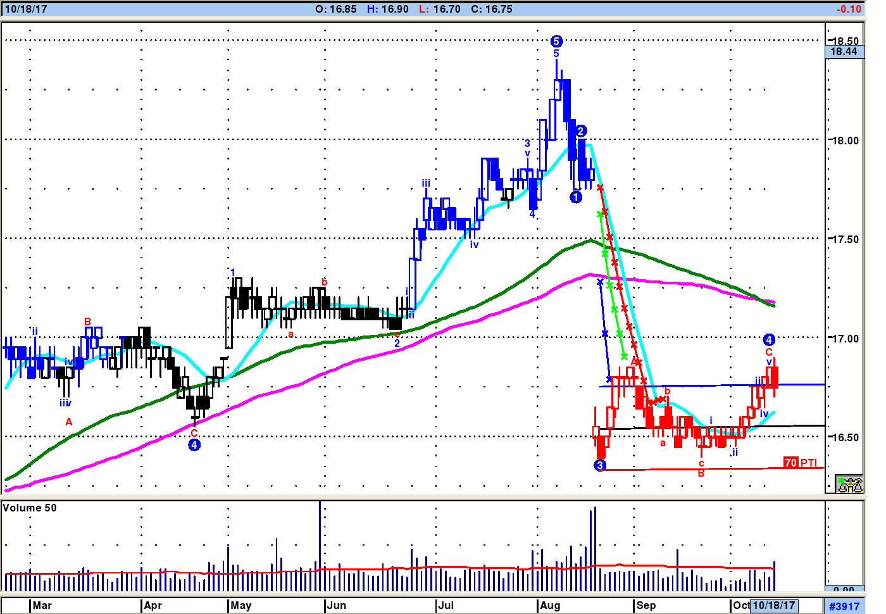Click the 10/18/17 date box on time axis
The height and width of the screenshot is (614, 886).
point(773,605)
